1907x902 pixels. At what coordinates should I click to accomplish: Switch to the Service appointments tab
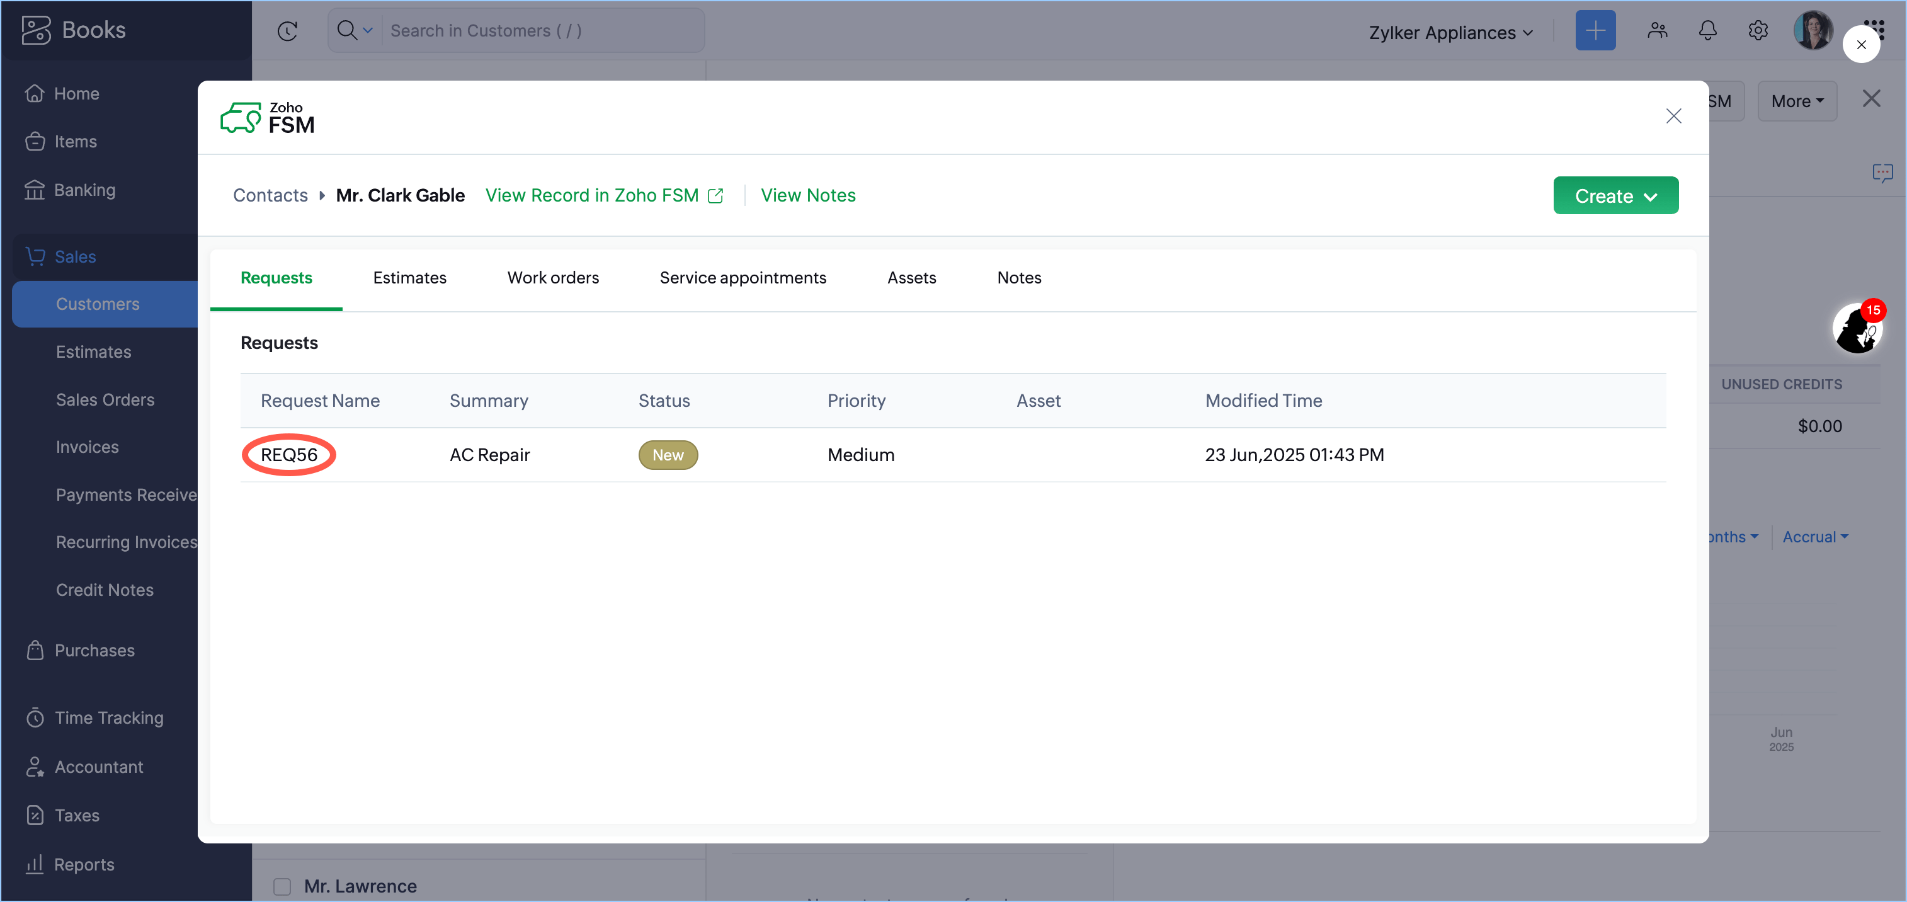pos(742,278)
